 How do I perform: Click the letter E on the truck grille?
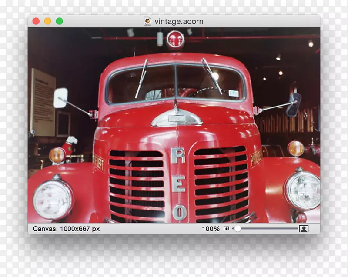click(x=178, y=184)
